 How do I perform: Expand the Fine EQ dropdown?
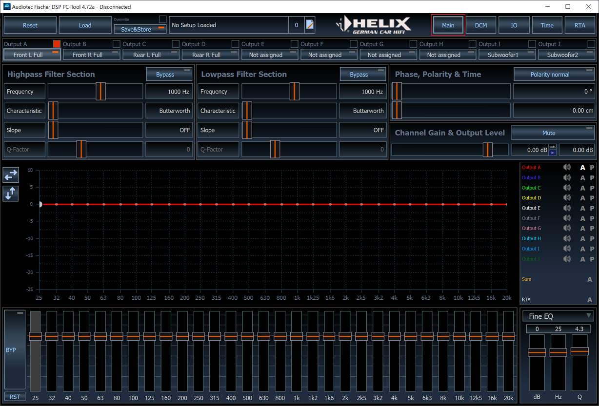click(558, 316)
